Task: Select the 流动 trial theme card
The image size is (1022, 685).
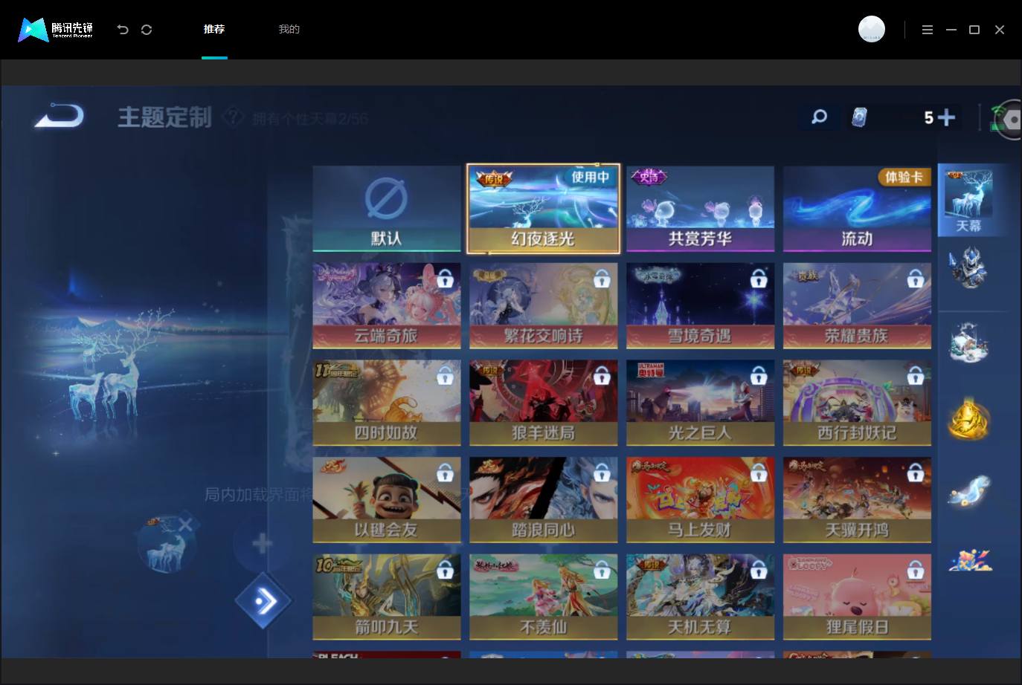Action: 857,209
